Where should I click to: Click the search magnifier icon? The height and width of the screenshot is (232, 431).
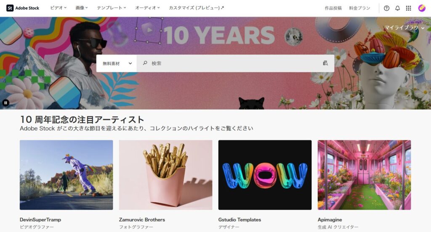145,63
